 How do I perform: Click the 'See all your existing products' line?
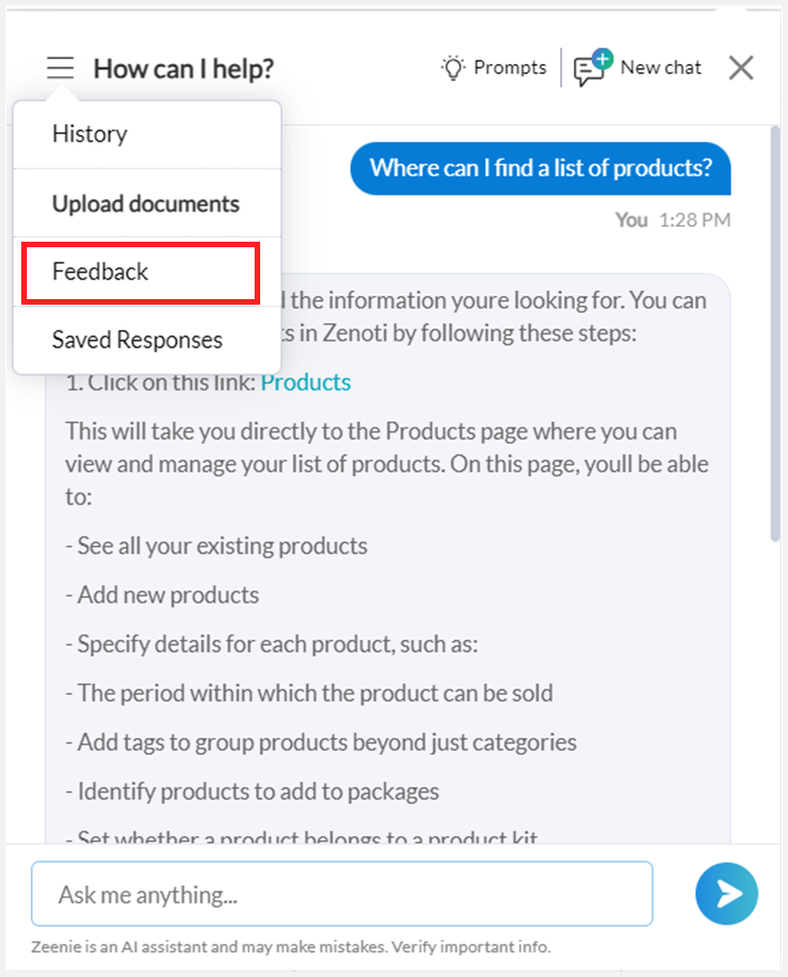point(216,545)
